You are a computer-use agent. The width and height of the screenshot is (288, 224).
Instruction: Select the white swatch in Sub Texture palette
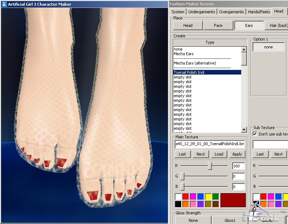pyautogui.click(x=256, y=196)
